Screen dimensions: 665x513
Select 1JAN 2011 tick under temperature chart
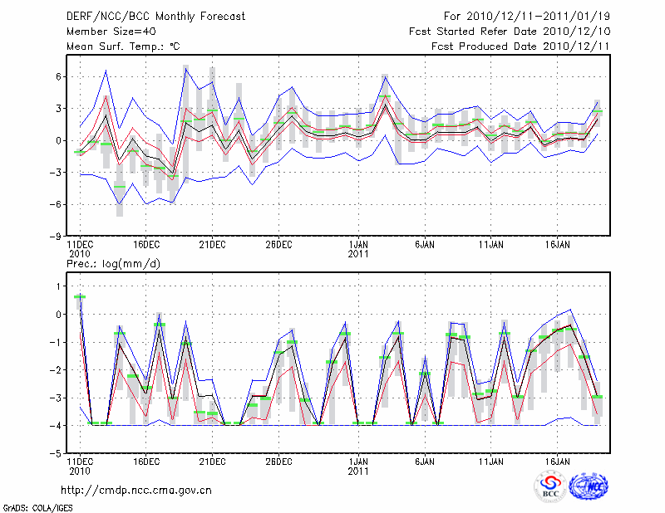pos(358,248)
